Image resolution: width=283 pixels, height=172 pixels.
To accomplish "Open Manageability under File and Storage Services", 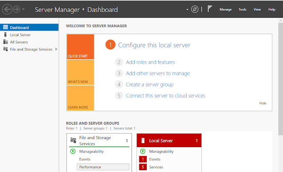I will 92,152.
